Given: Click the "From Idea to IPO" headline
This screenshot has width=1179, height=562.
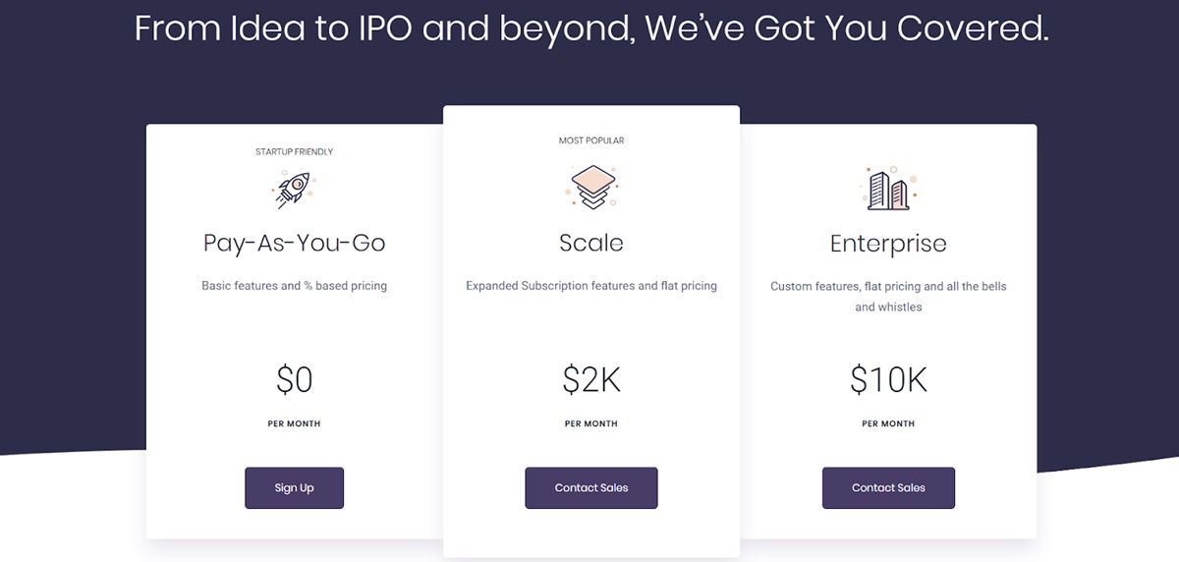Looking at the screenshot, I should (x=591, y=28).
